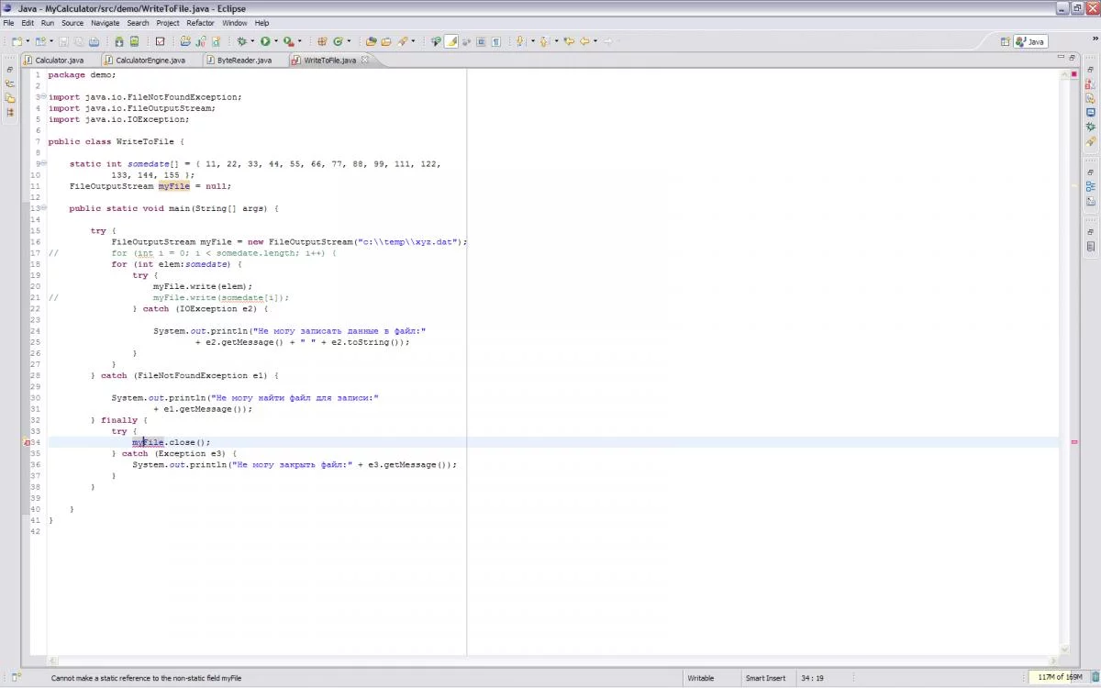Click the Open Perspective icon
Viewport: 1101px width, 688px height.
pyautogui.click(x=1006, y=41)
